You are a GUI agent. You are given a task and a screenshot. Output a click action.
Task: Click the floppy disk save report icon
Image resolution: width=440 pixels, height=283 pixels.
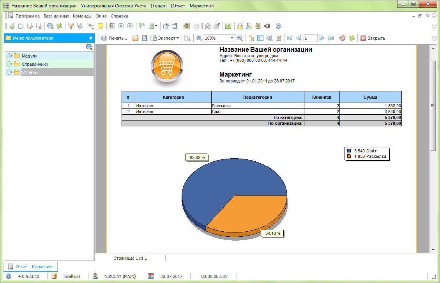(144, 38)
